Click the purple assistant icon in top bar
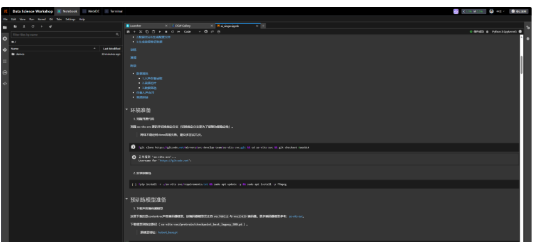536x242 pixels. click(456, 11)
